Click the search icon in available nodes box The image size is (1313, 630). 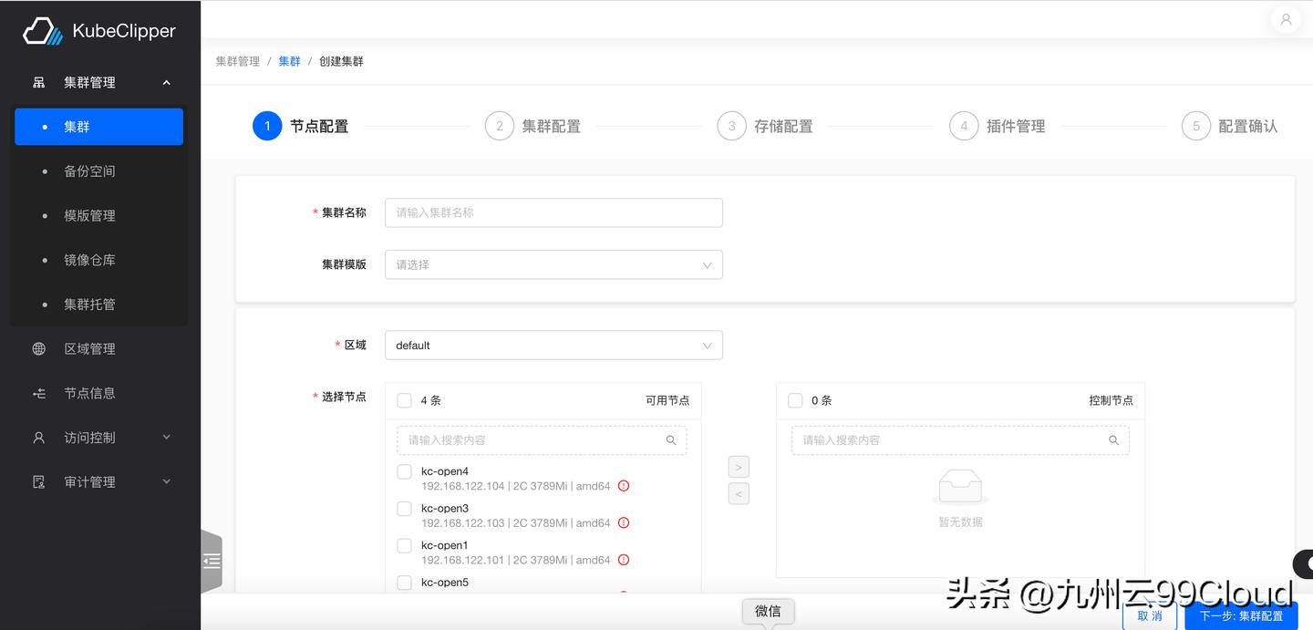[670, 439]
